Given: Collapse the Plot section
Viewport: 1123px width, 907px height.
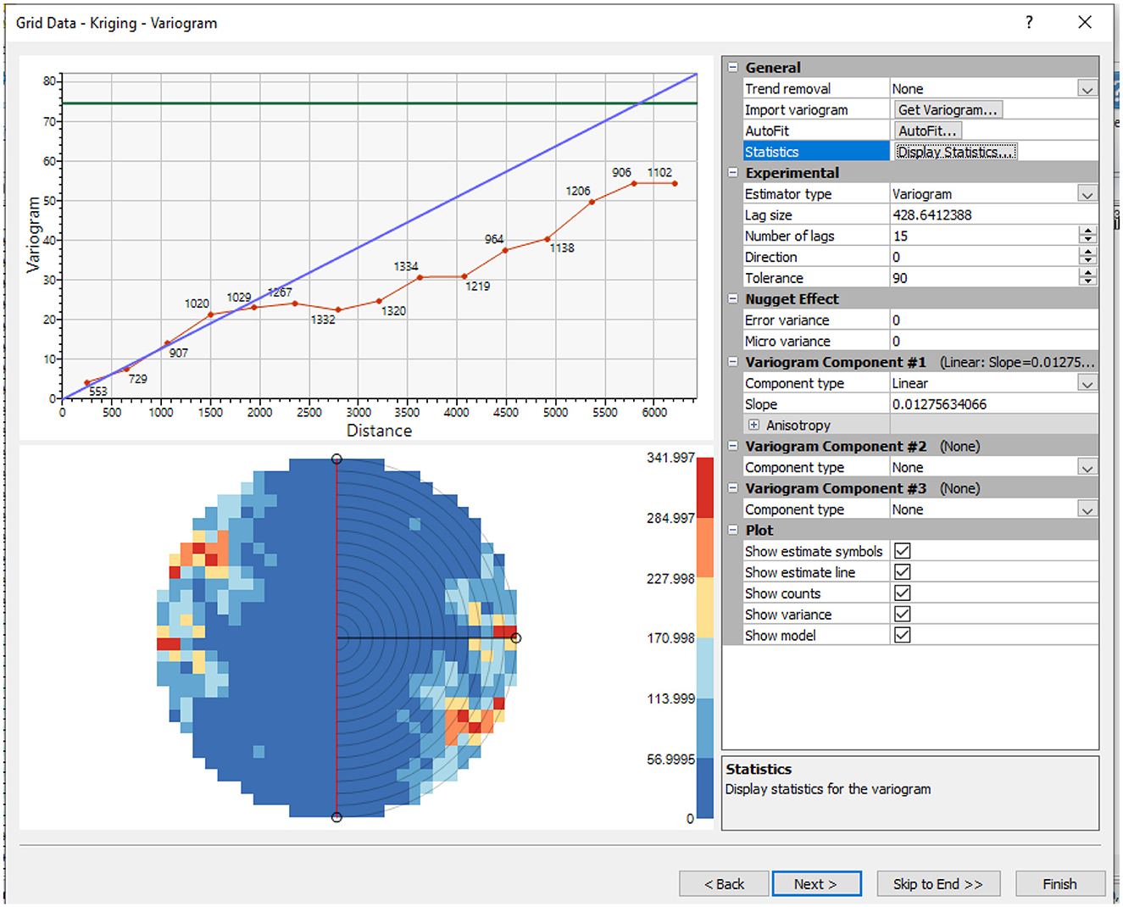Looking at the screenshot, I should pyautogui.click(x=733, y=530).
